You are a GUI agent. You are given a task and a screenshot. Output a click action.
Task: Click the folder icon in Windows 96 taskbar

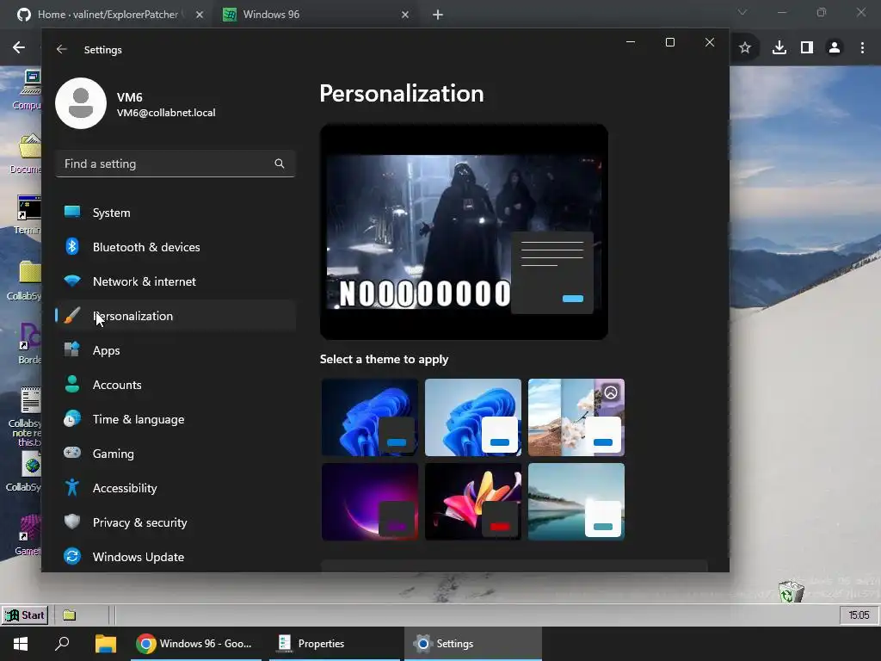(x=69, y=615)
